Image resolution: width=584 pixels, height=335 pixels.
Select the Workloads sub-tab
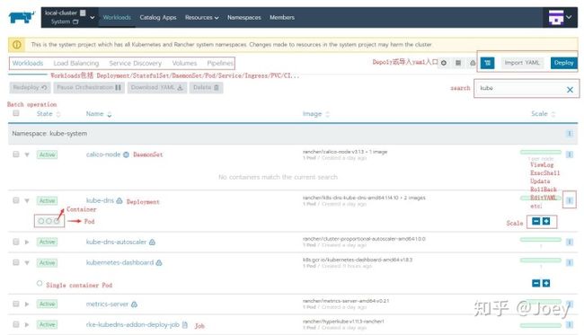pyautogui.click(x=28, y=63)
